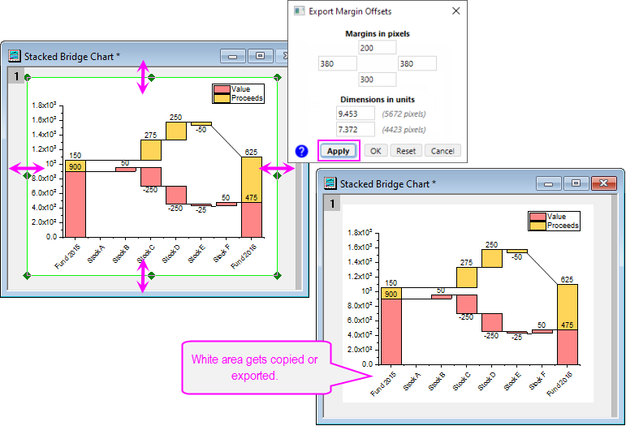The width and height of the screenshot is (626, 426).
Task: Select the height dimension field showing 7.372
Action: (x=356, y=129)
